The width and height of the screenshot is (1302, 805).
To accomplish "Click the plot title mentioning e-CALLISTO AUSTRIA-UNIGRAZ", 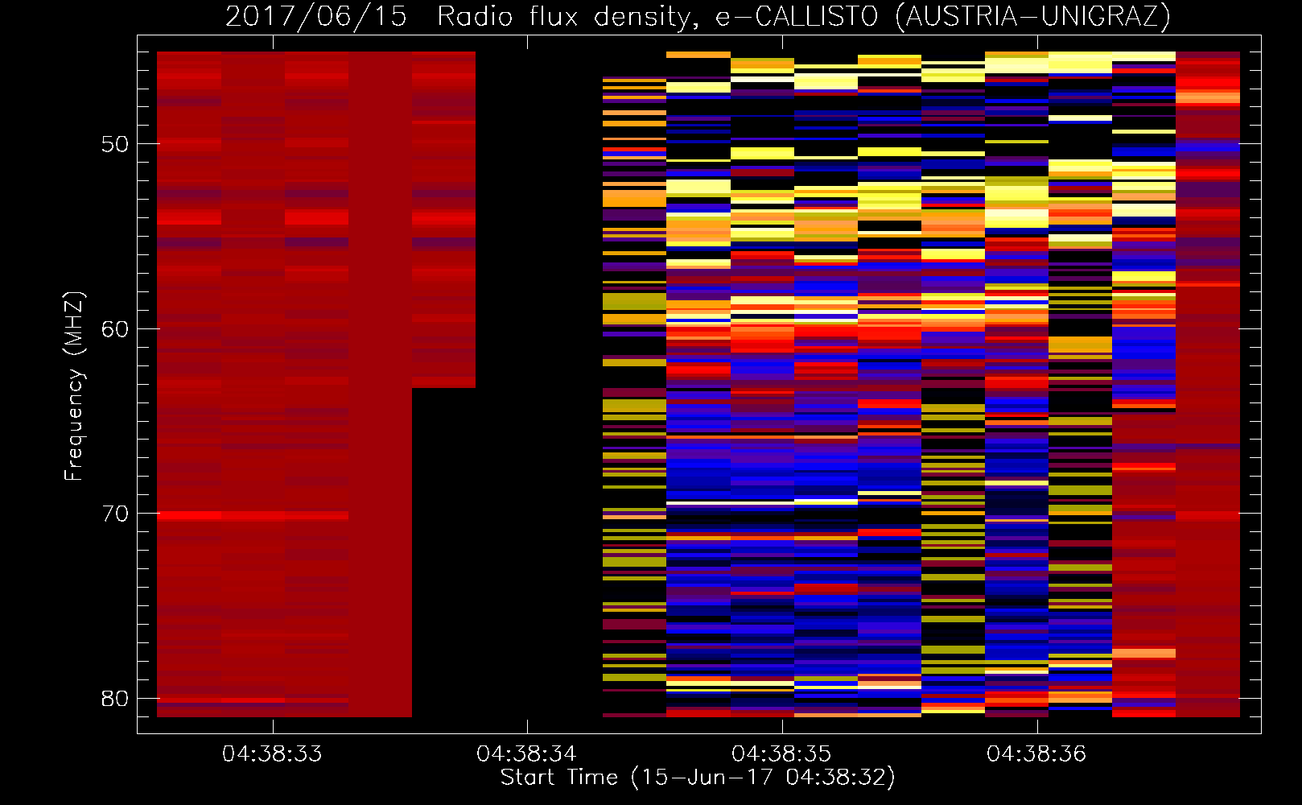I will click(x=698, y=16).
